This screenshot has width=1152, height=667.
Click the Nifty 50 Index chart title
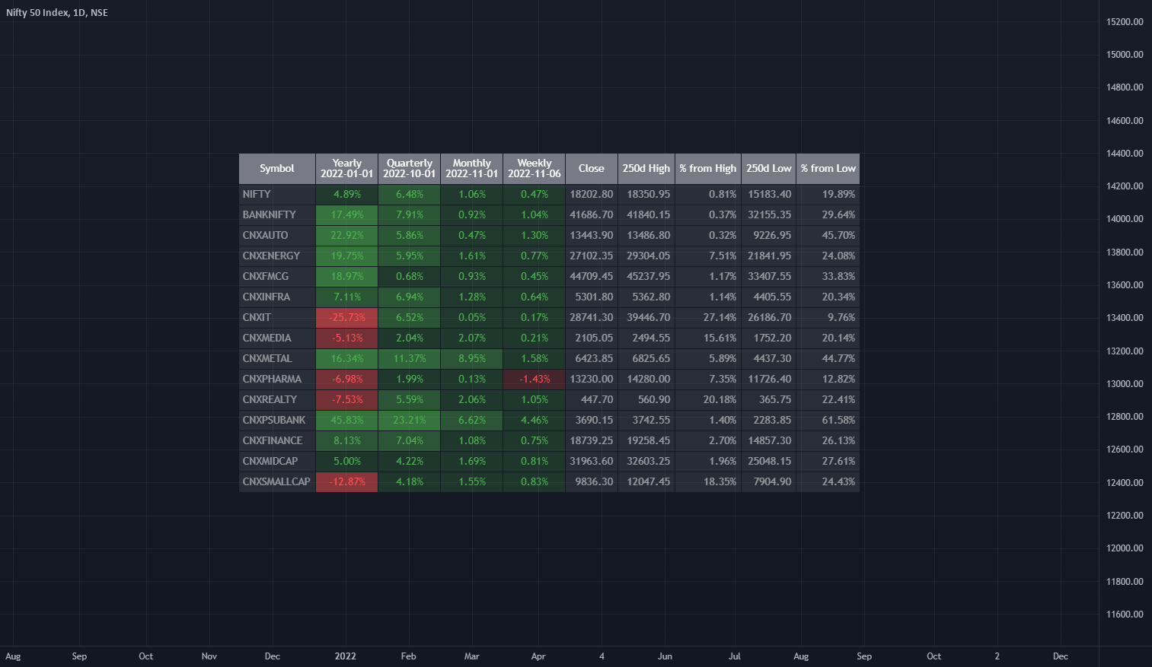click(x=57, y=13)
